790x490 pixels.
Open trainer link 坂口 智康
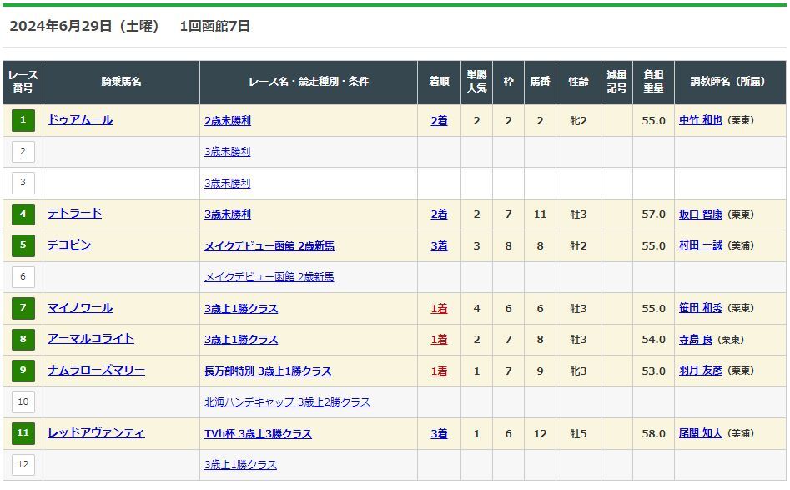[701, 215]
